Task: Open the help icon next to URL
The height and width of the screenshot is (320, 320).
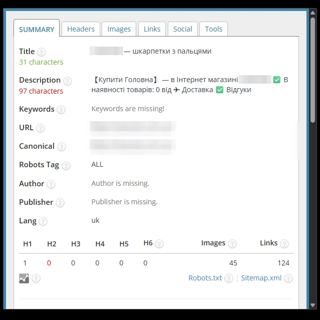Action: (41, 128)
